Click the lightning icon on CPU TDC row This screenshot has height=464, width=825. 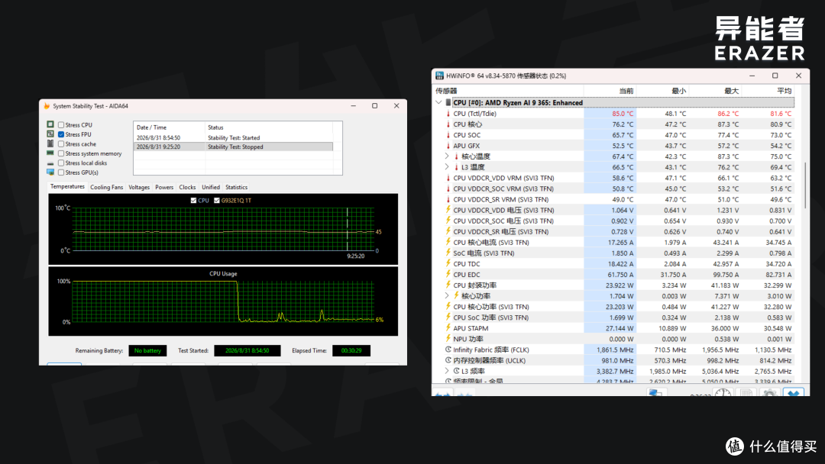[x=448, y=263]
